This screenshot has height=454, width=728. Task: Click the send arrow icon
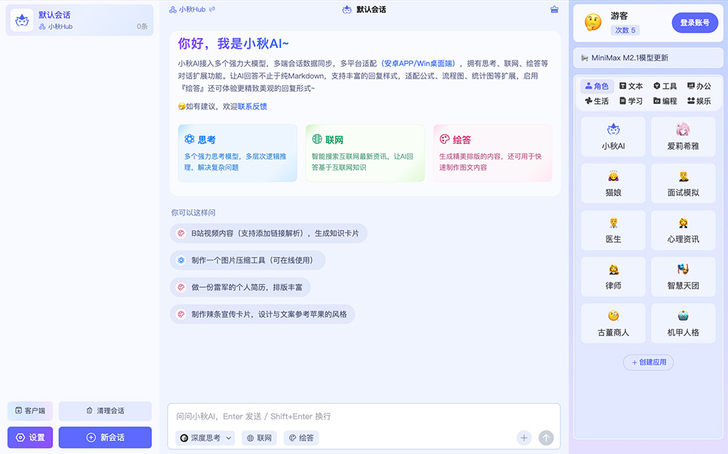[x=546, y=437]
